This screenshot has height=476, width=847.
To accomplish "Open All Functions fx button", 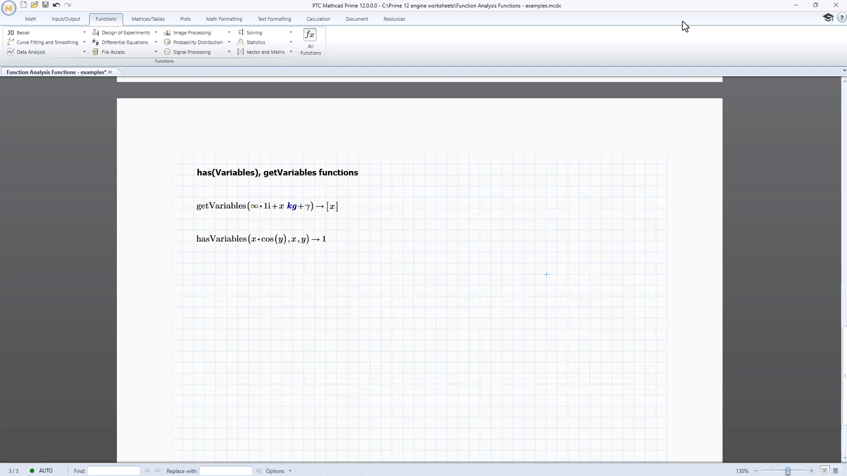I will pyautogui.click(x=310, y=42).
